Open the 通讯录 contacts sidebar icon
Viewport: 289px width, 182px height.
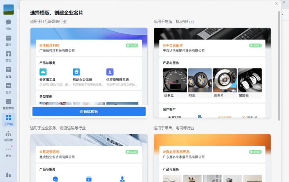(x=9, y=136)
